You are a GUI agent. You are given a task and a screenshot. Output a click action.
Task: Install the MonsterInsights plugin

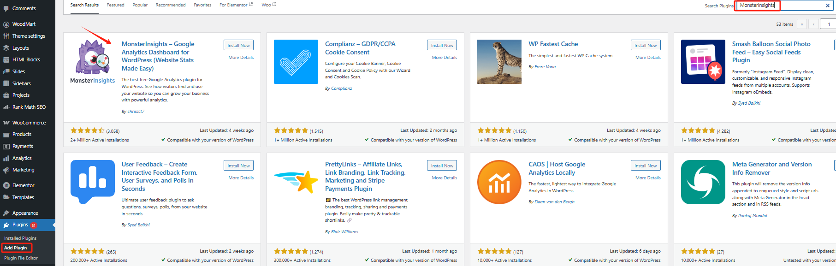coord(238,45)
